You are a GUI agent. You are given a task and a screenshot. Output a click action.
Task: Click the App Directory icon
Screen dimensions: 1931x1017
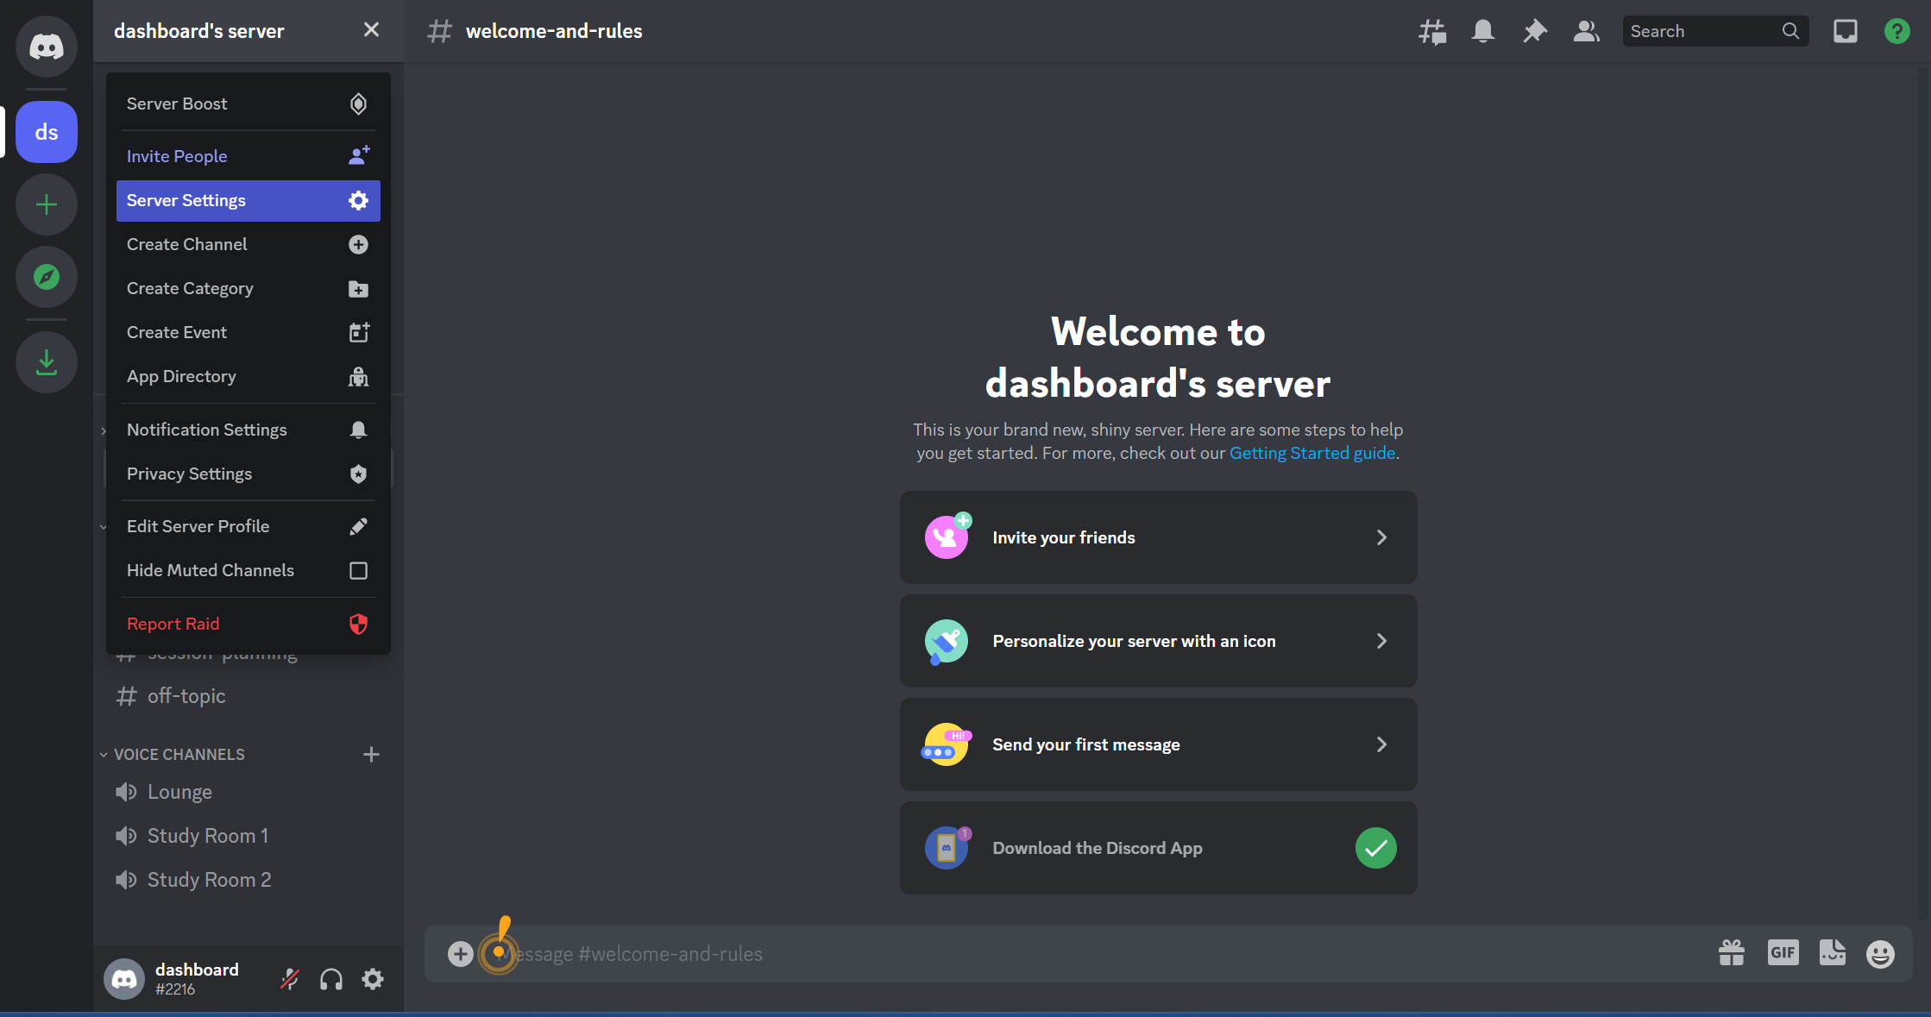click(x=357, y=375)
